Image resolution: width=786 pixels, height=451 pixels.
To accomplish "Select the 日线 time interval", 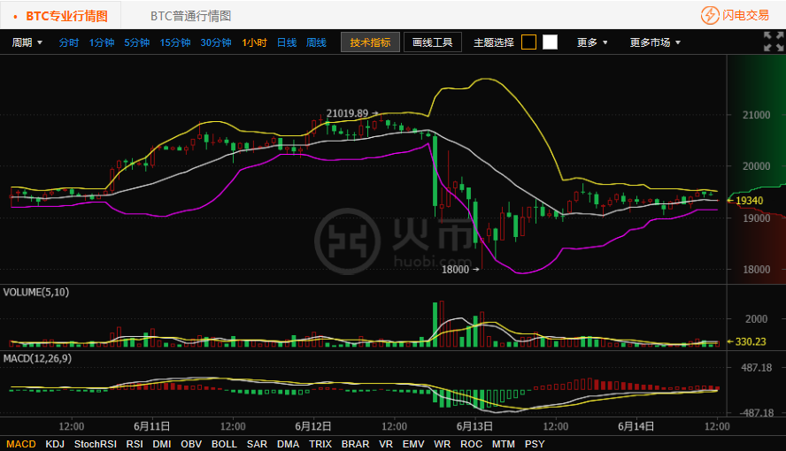I will (287, 42).
